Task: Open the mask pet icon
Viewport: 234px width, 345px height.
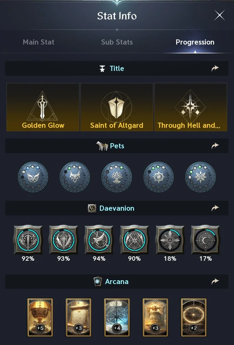Action: [x=33, y=177]
